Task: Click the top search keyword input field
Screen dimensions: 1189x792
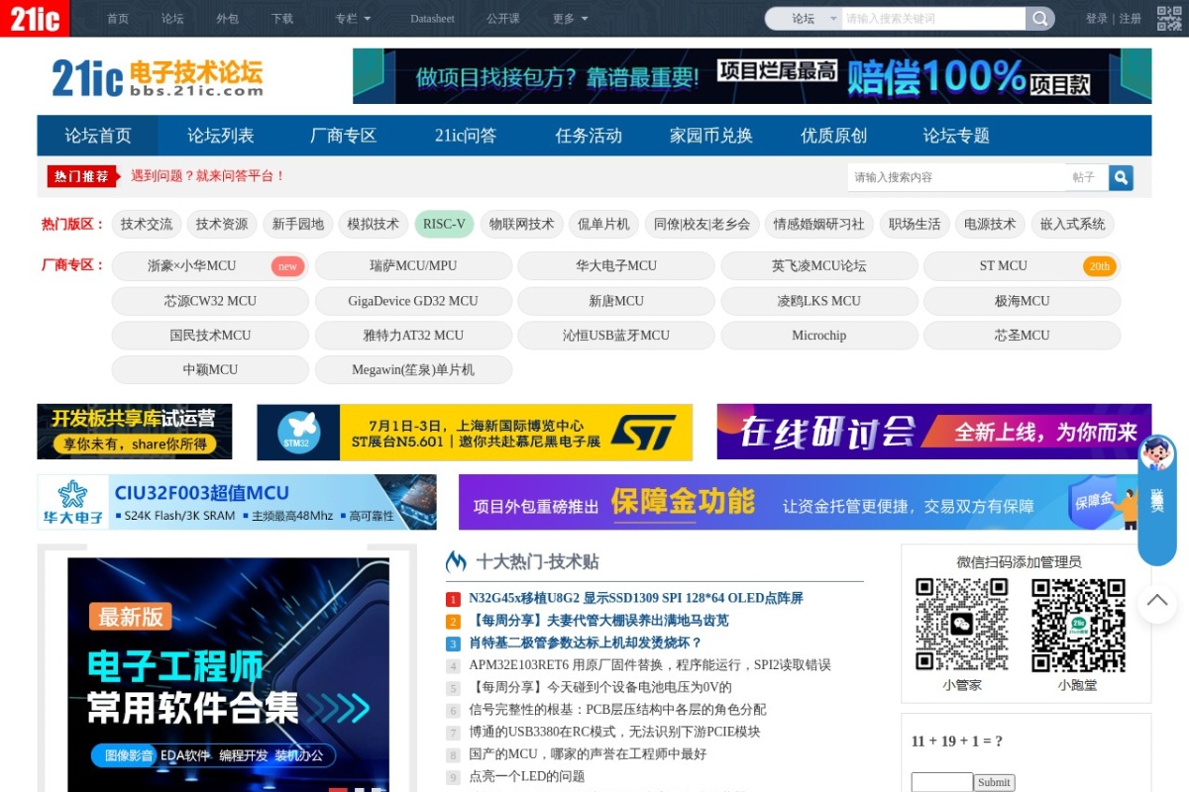Action: pyautogui.click(x=933, y=19)
